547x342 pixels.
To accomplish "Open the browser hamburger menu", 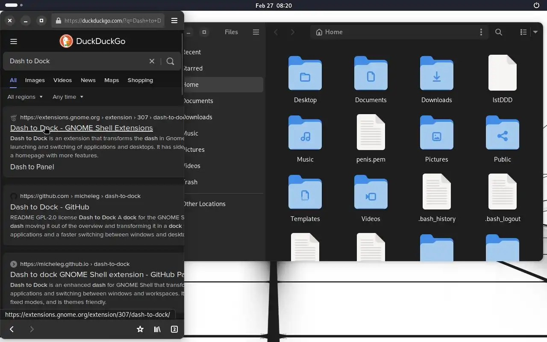I will (174, 21).
